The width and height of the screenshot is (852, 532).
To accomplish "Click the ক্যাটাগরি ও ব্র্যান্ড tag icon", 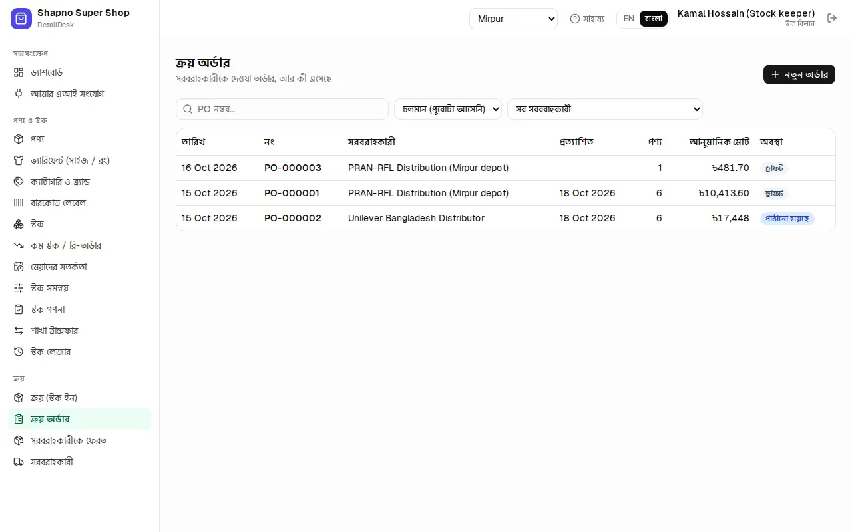I will (19, 182).
